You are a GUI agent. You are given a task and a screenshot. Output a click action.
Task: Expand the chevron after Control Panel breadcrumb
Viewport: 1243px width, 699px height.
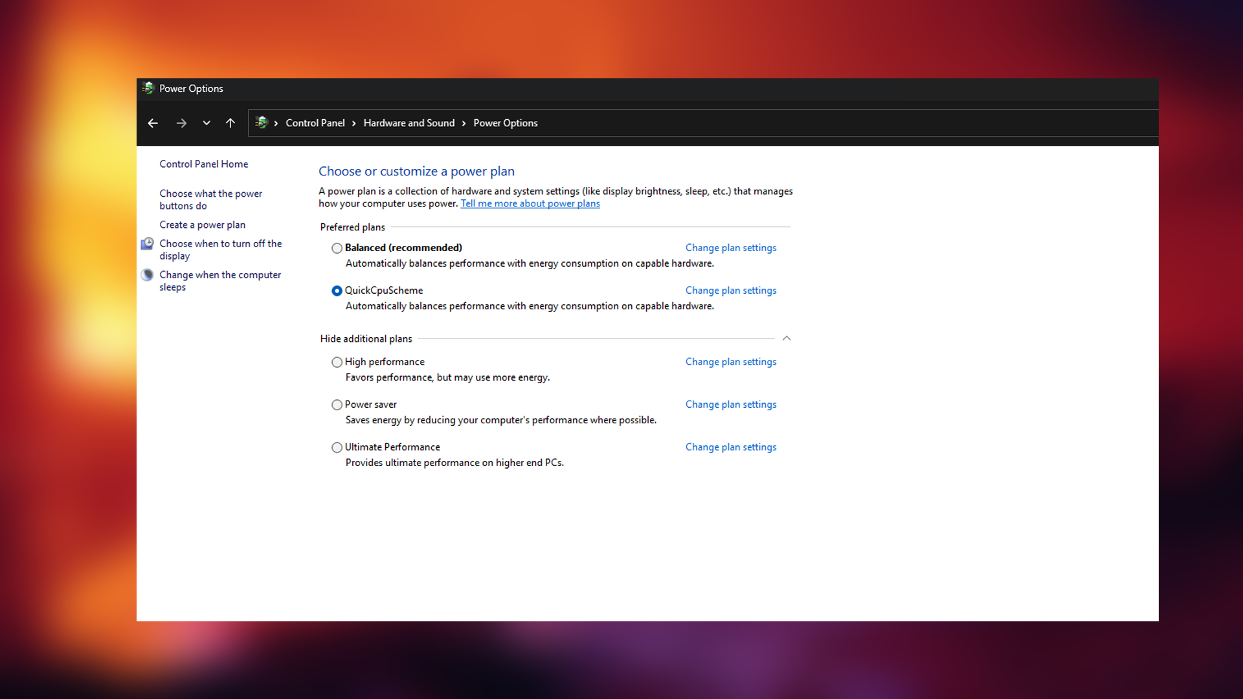pos(353,123)
